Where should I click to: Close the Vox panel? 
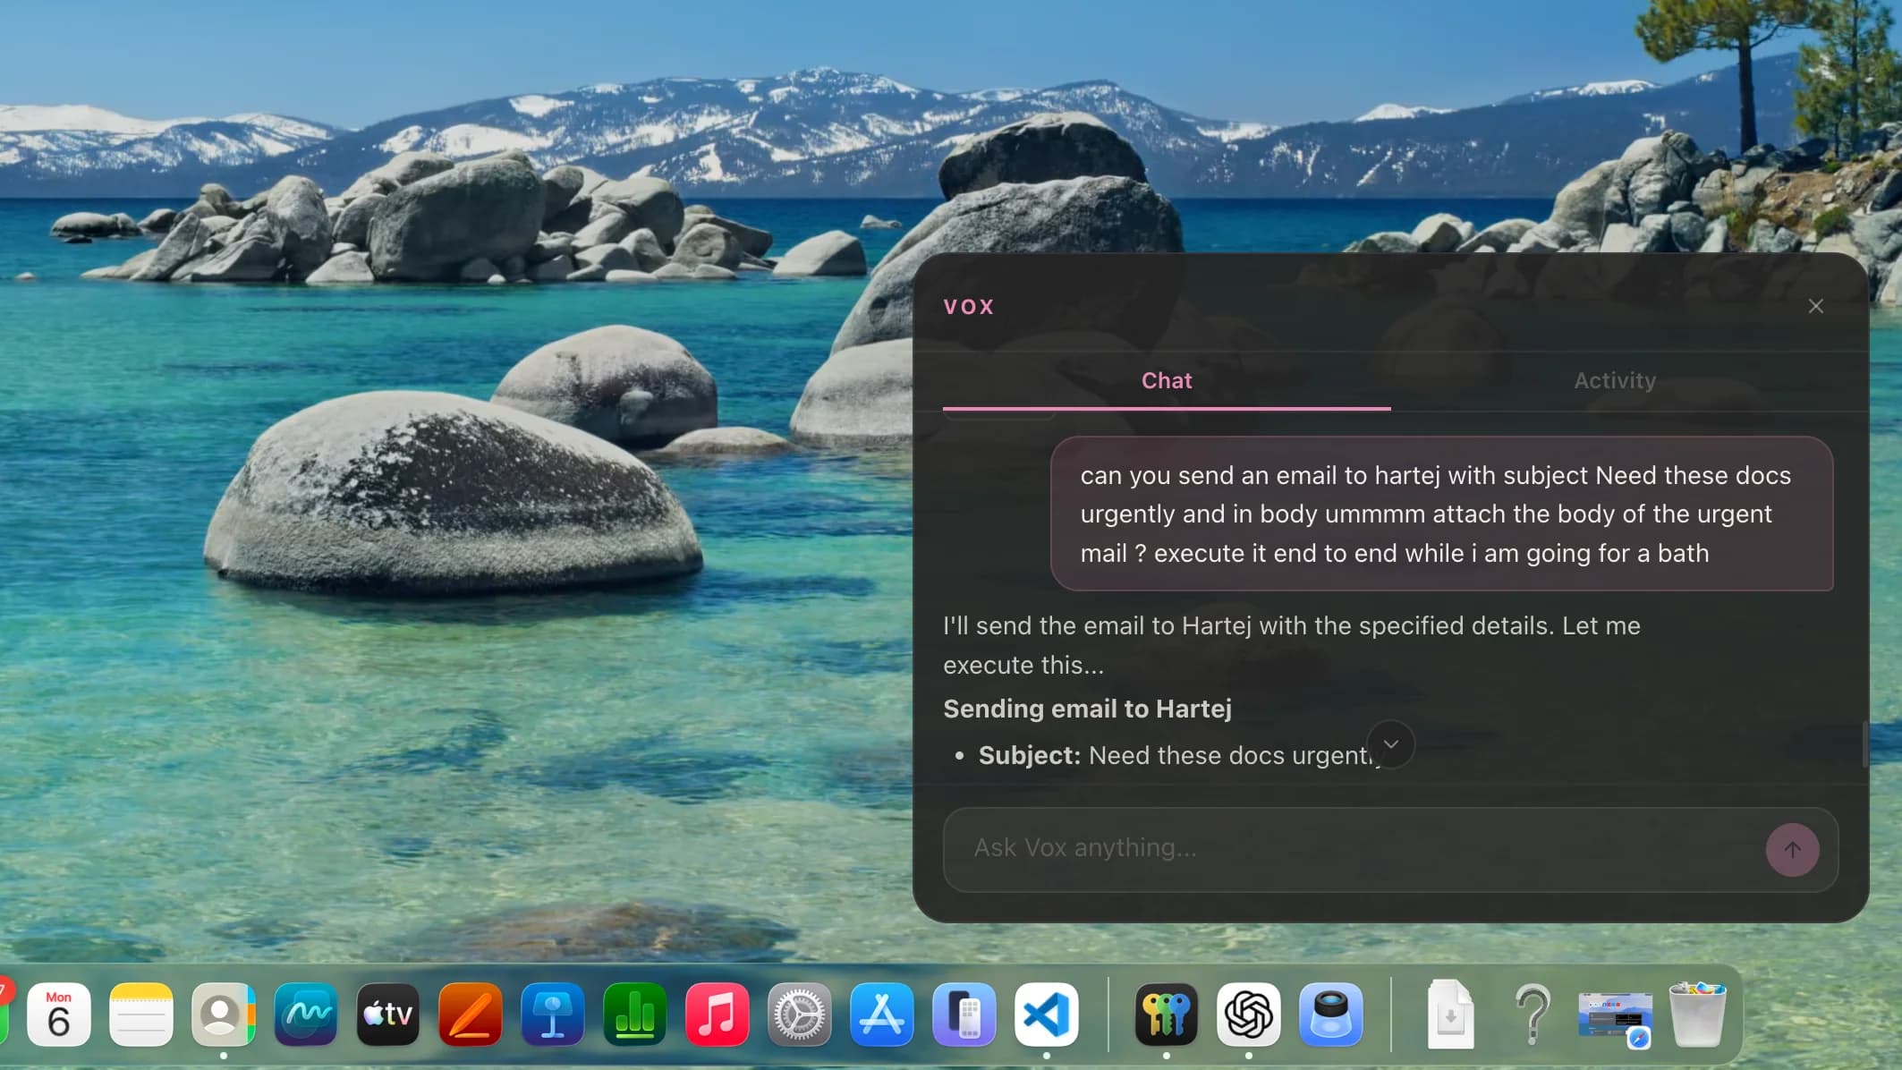1815,306
